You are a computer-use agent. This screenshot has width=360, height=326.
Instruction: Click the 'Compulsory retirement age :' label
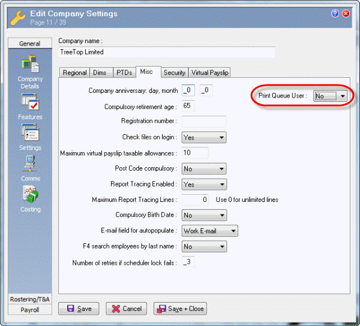140,107
